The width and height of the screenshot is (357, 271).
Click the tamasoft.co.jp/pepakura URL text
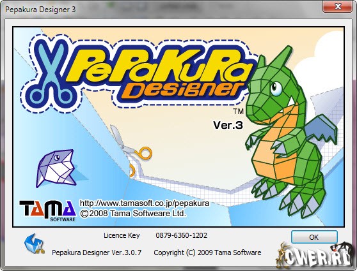pyautogui.click(x=145, y=203)
